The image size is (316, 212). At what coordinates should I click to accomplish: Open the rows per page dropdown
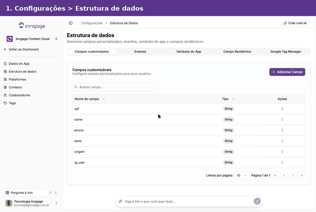[242, 175]
